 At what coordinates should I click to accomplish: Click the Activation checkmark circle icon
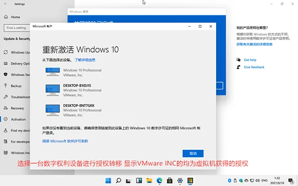pos(5,119)
